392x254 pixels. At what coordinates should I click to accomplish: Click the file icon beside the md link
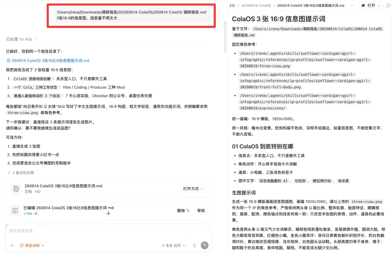click(8, 61)
